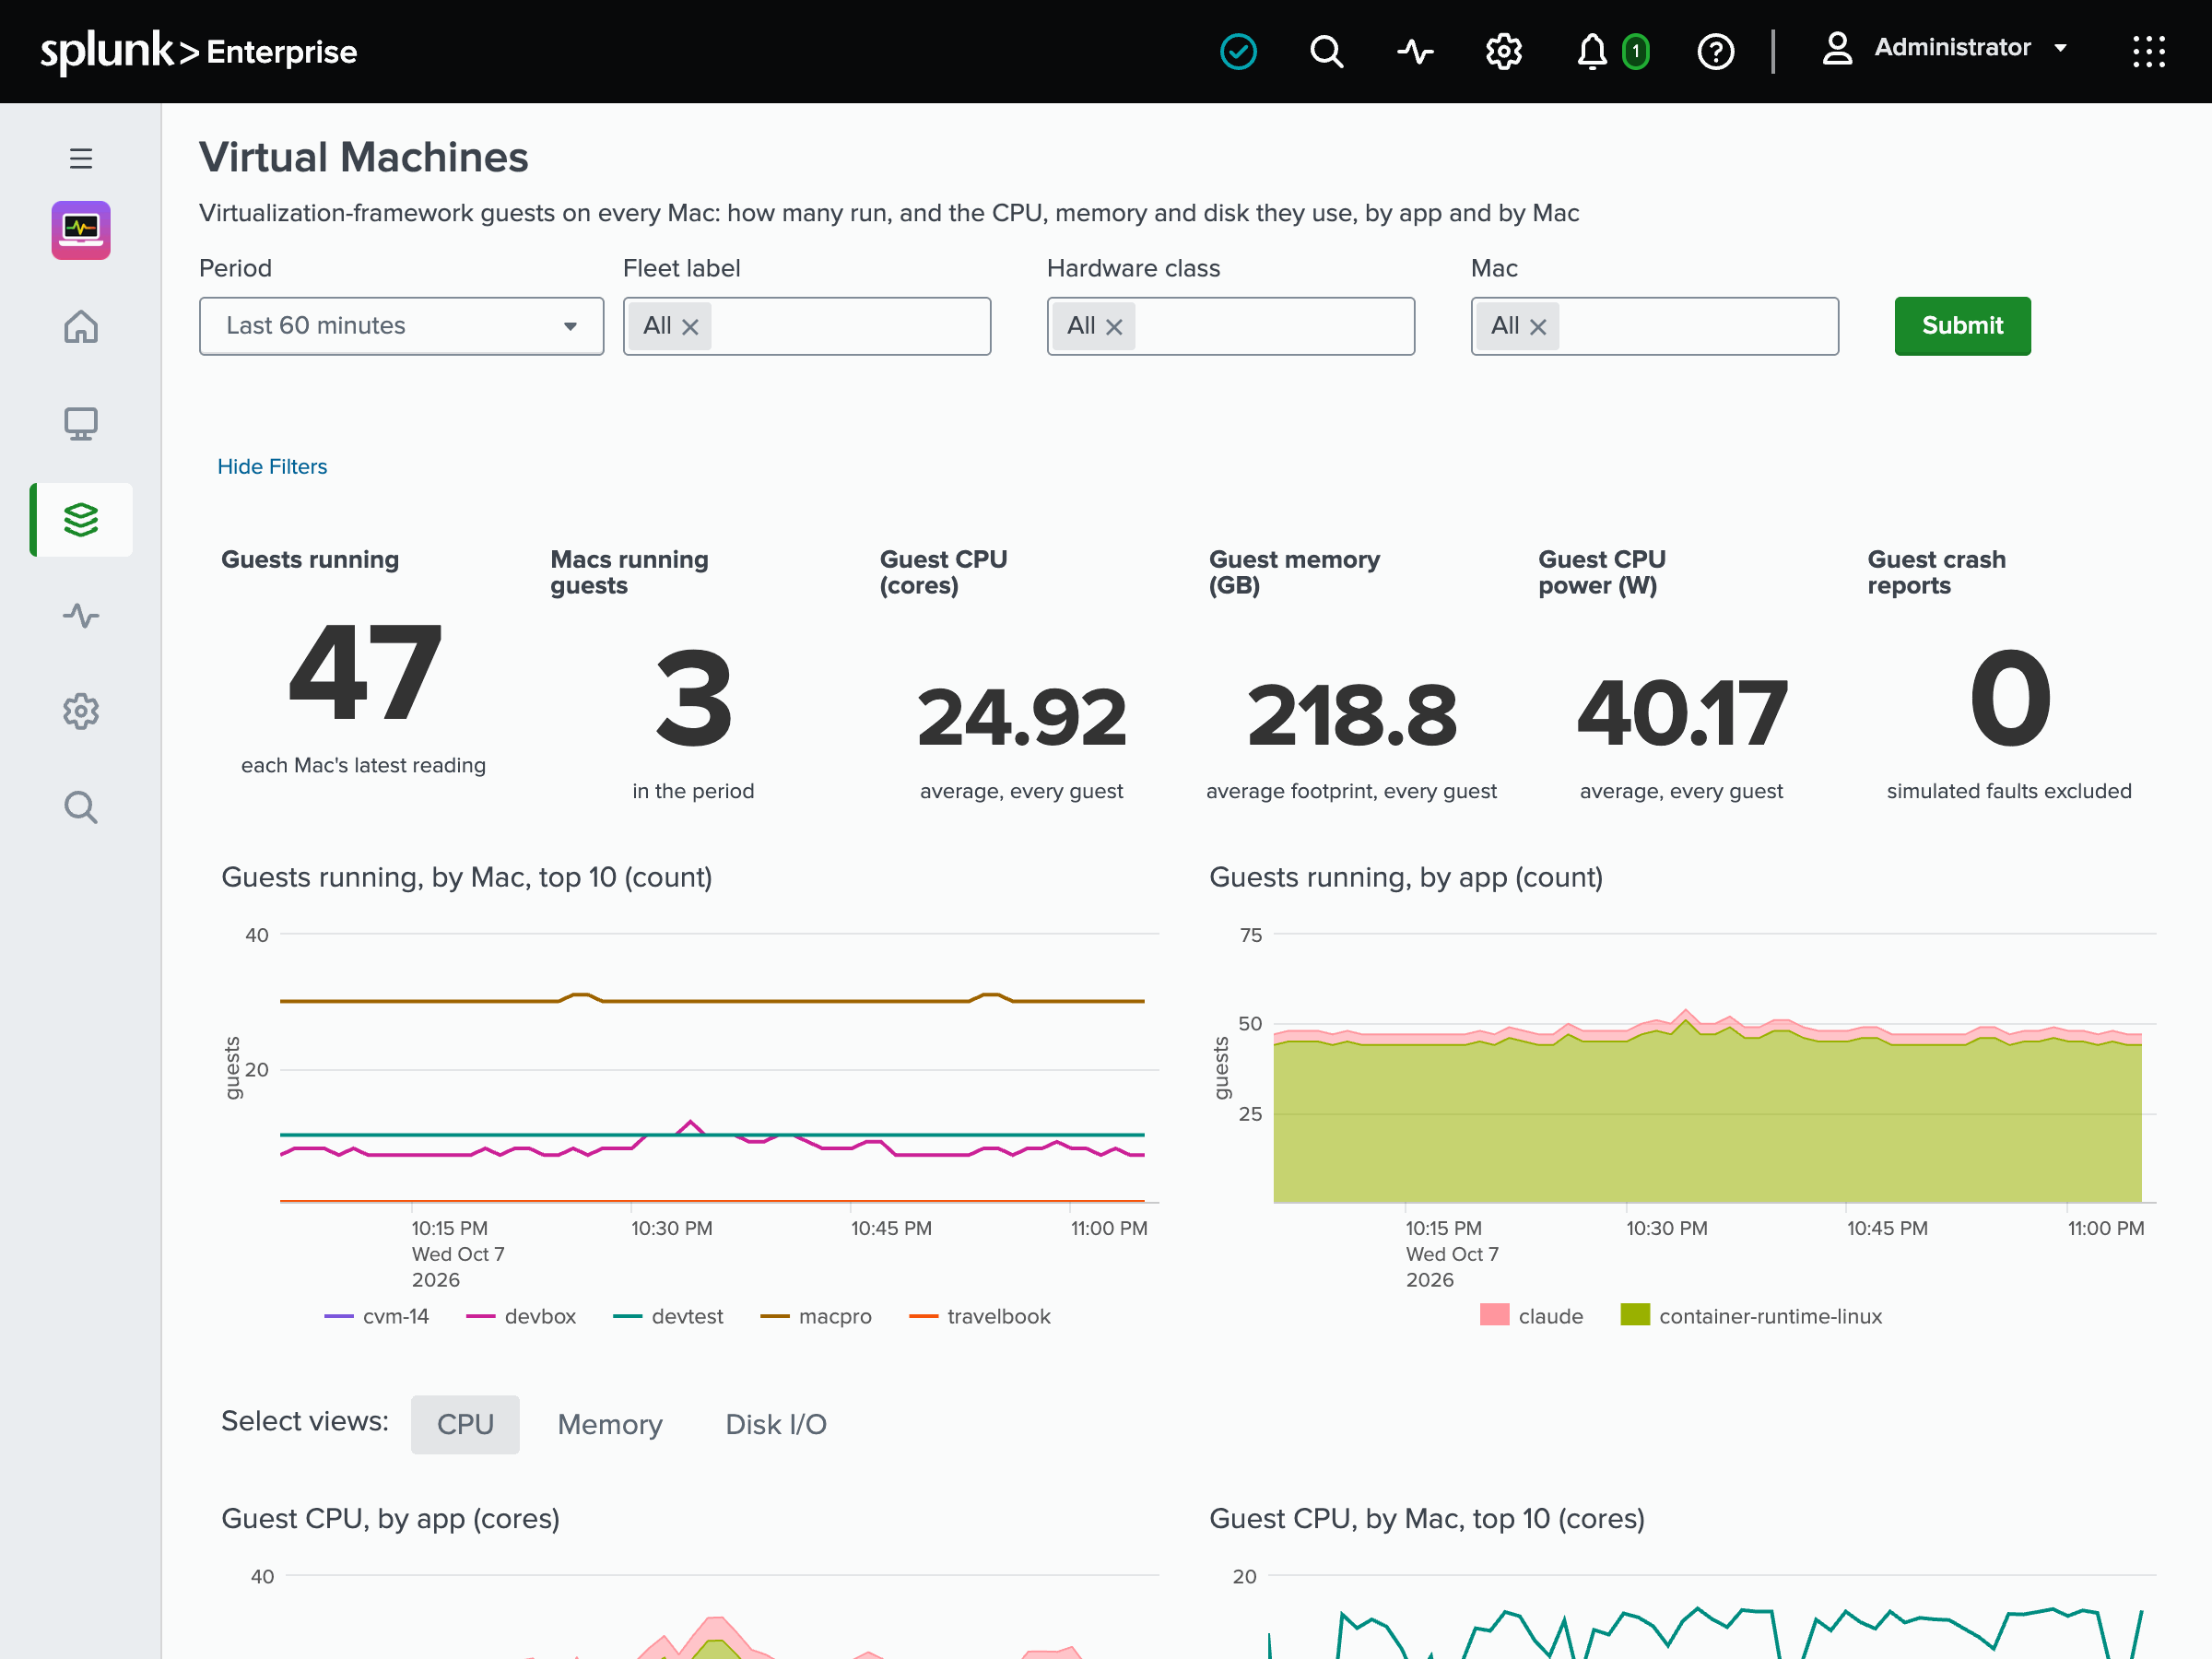Toggle the devtest legend series
The image size is (2212, 1659).
tap(668, 1316)
